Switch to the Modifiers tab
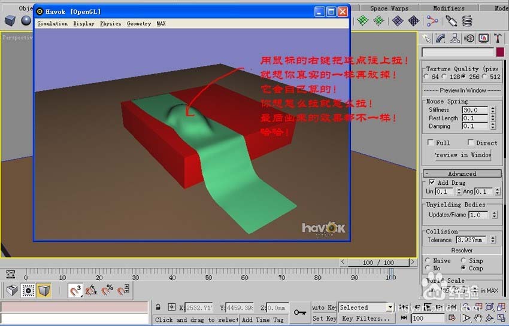Viewport: 509px width, 326px height. [449, 8]
